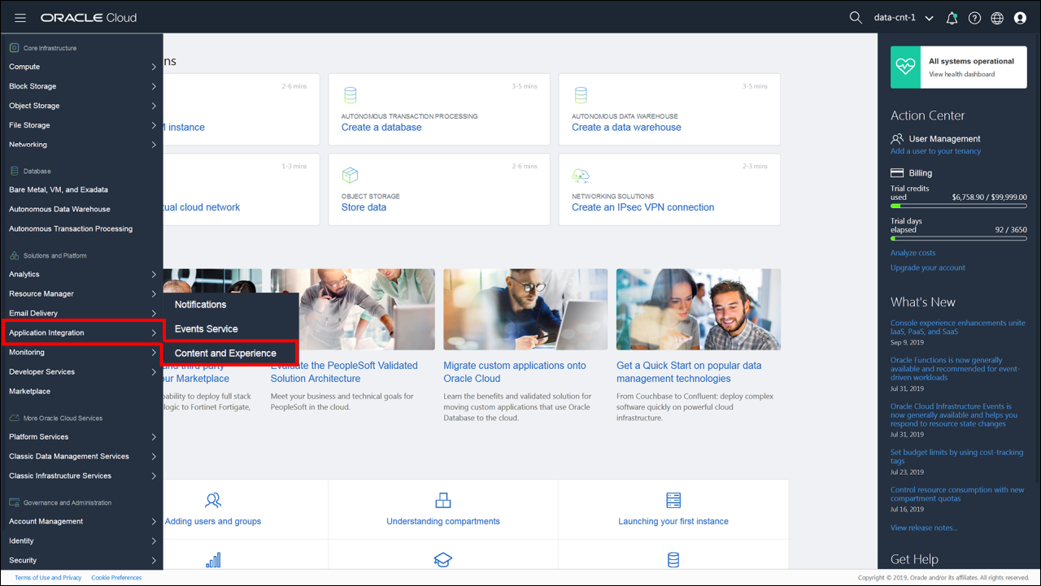Image resolution: width=1041 pixels, height=586 pixels.
Task: Click the understanding compartments icon
Action: 443,500
